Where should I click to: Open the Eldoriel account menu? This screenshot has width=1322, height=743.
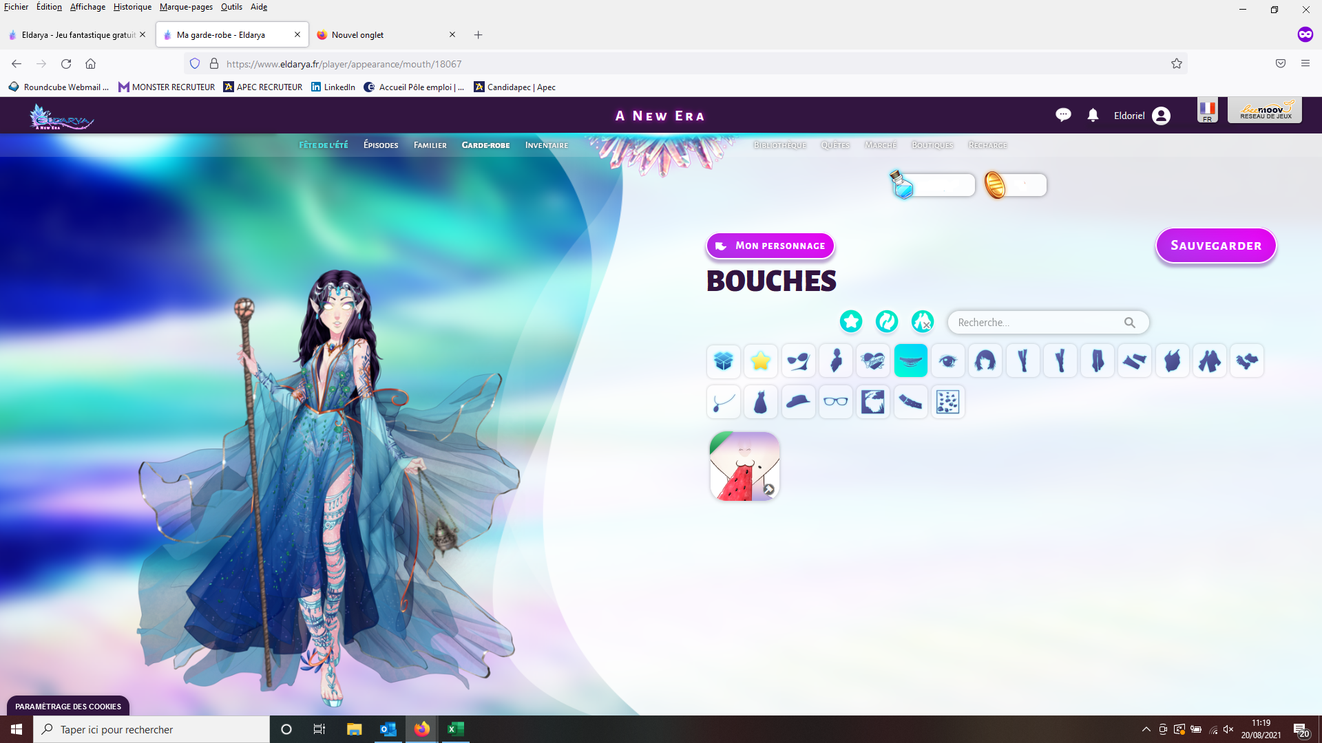point(1142,116)
